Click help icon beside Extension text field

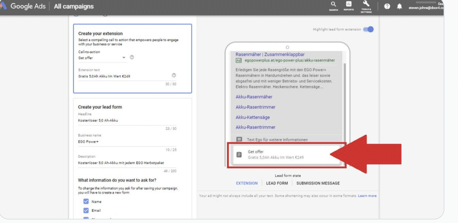(174, 75)
